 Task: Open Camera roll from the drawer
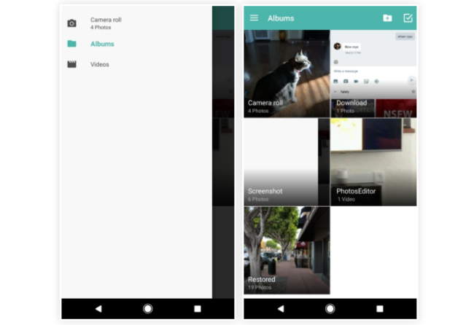click(136, 23)
